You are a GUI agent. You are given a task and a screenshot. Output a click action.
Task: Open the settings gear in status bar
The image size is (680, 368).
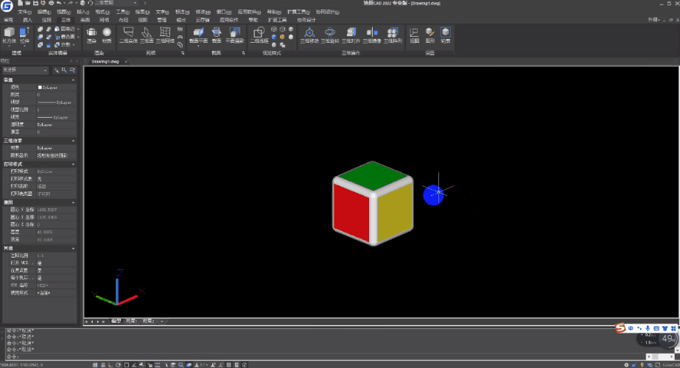(x=626, y=365)
